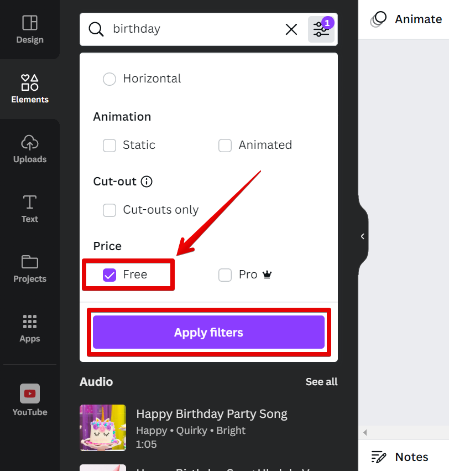The image size is (449, 471).
Task: Toggle the search filters button
Action: point(321,29)
